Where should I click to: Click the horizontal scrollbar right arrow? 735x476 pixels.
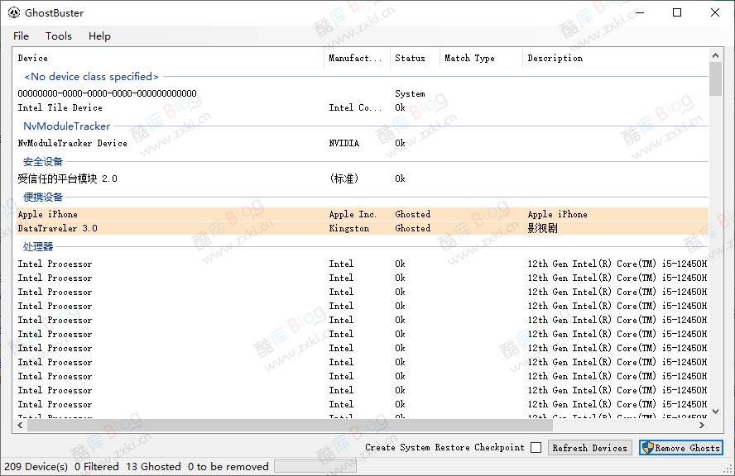(x=703, y=426)
